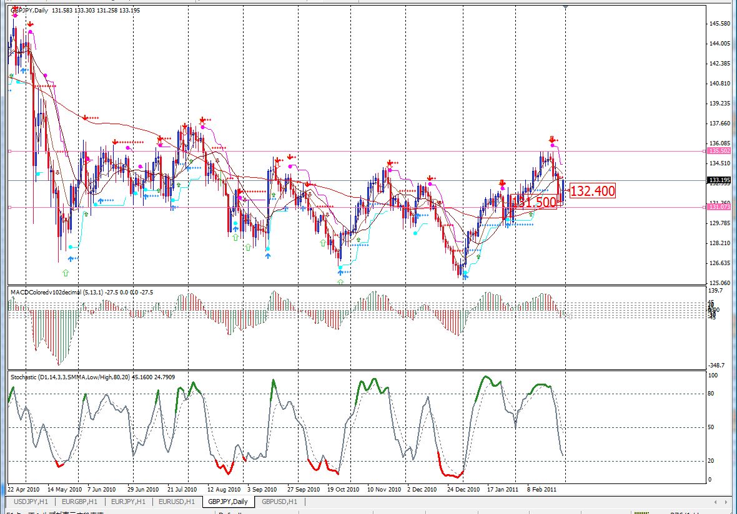Click the 145.580 price axis value
The image size is (737, 514).
tap(720, 24)
